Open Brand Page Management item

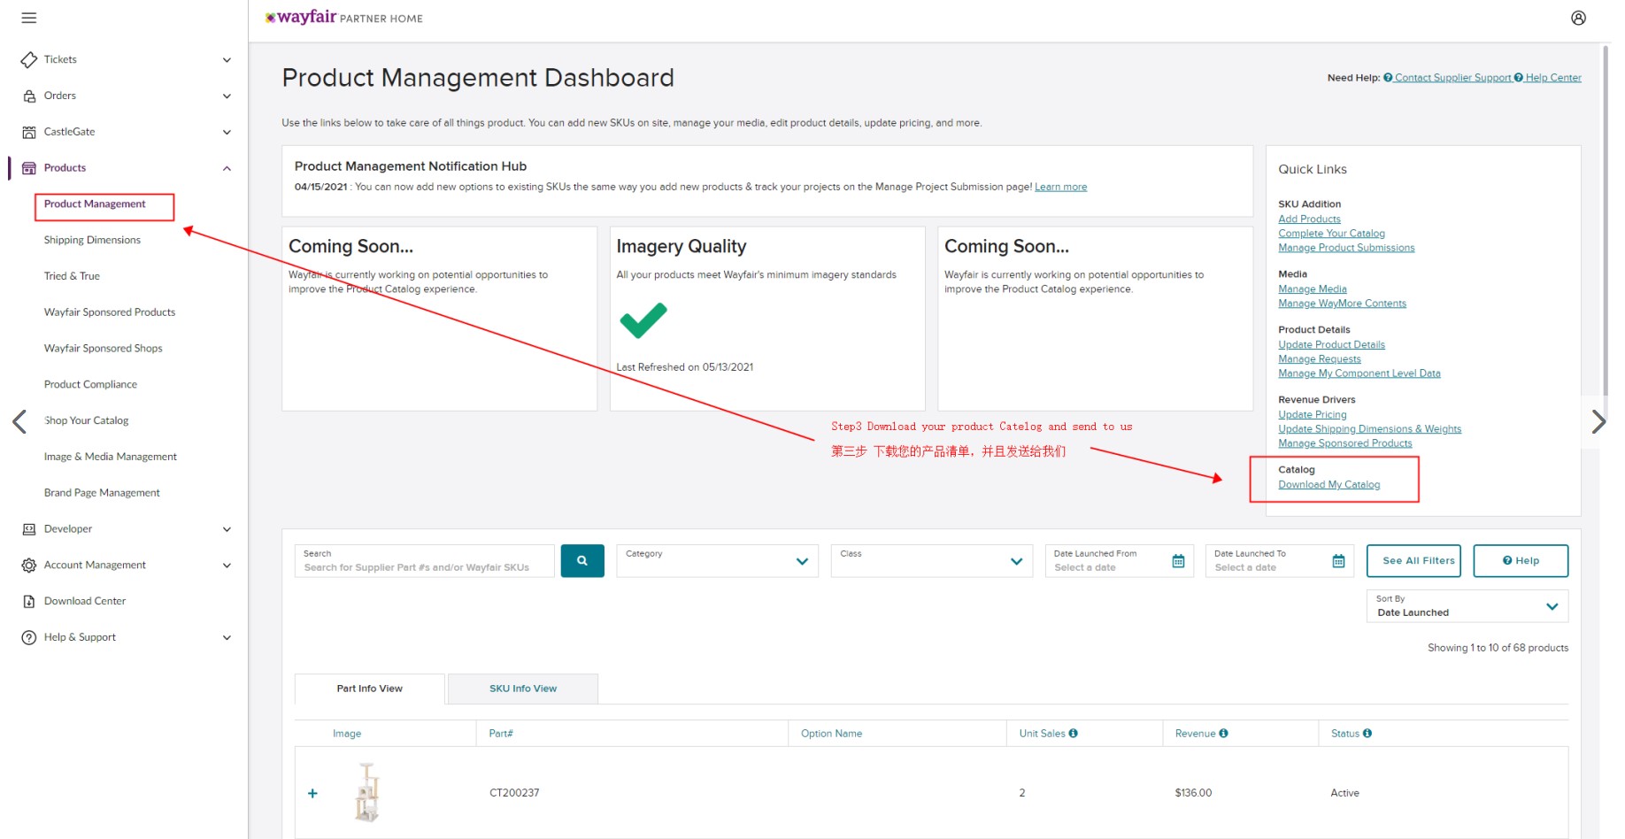(x=102, y=493)
